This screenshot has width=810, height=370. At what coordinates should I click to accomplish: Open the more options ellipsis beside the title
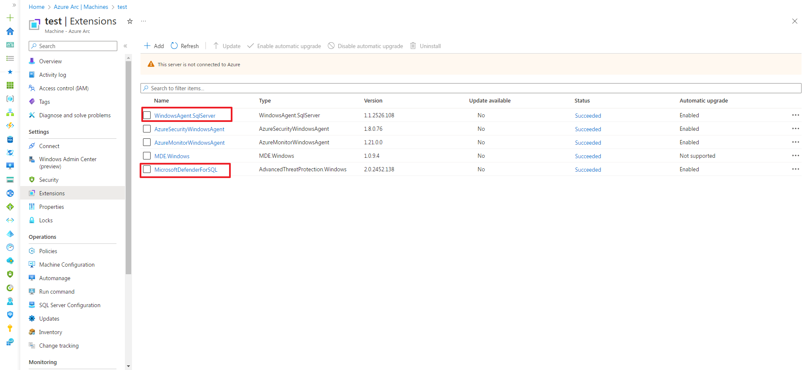pos(143,21)
